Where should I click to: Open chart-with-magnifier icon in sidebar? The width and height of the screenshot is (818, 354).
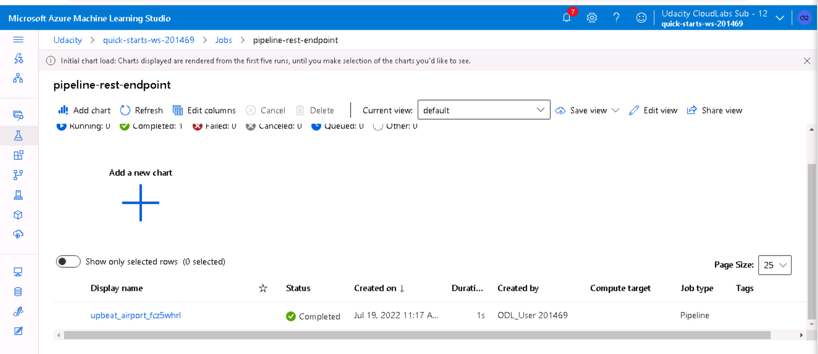pyautogui.click(x=18, y=116)
